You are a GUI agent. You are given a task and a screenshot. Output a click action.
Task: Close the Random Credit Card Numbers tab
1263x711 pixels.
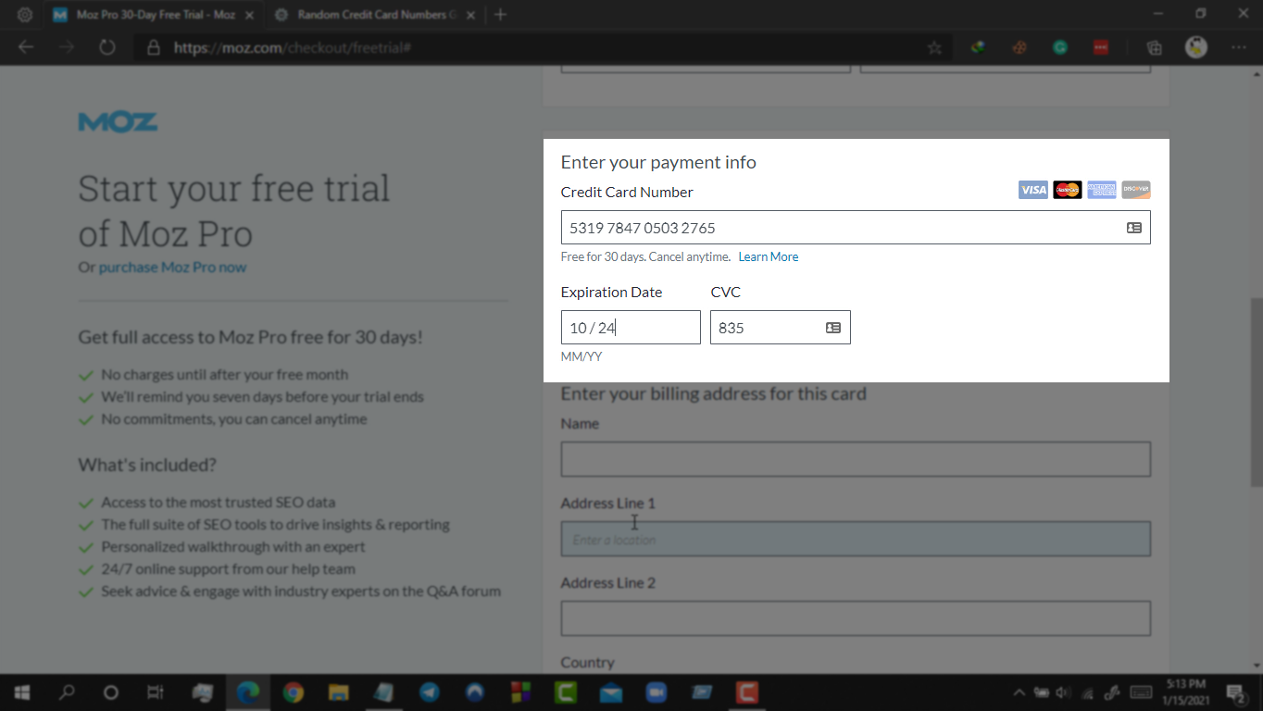(x=470, y=15)
